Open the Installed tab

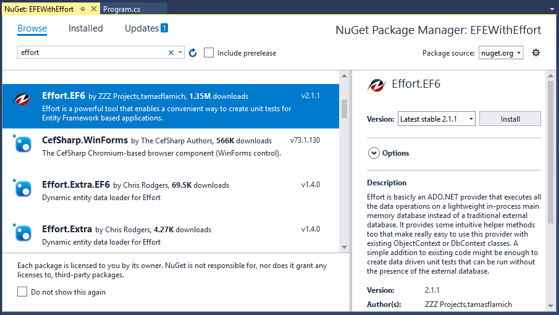(x=86, y=28)
